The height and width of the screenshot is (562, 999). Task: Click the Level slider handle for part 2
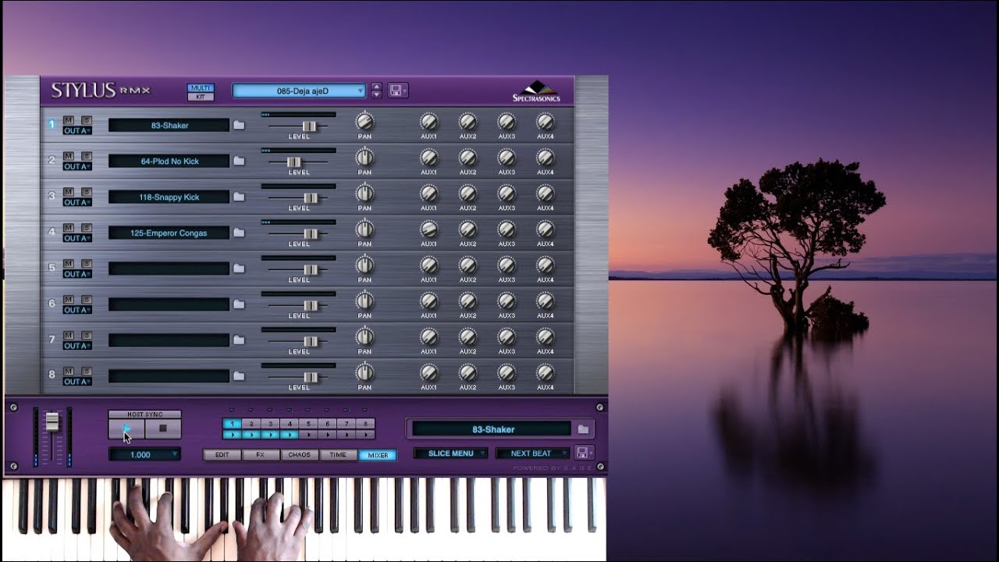pos(293,162)
